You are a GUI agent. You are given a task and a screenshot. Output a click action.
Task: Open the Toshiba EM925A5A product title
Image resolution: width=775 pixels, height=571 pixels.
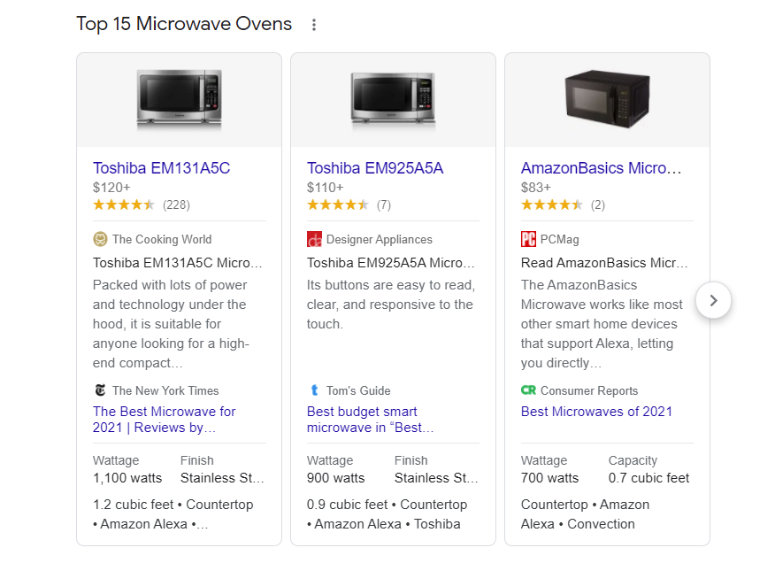click(x=375, y=168)
